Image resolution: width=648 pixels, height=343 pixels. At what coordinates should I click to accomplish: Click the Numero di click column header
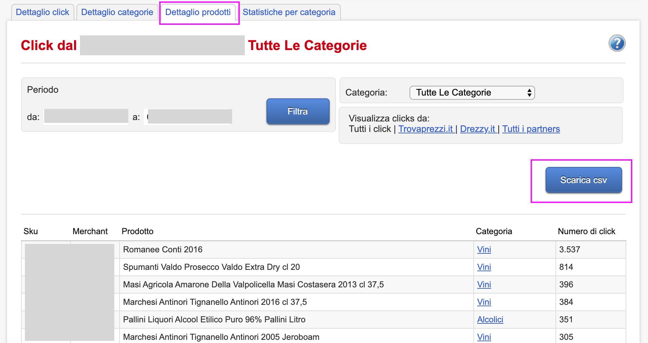click(x=586, y=231)
